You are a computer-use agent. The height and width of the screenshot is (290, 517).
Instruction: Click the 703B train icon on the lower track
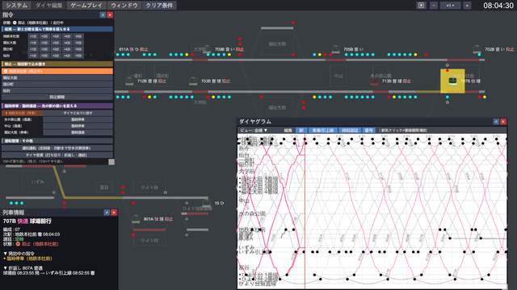click(193, 81)
